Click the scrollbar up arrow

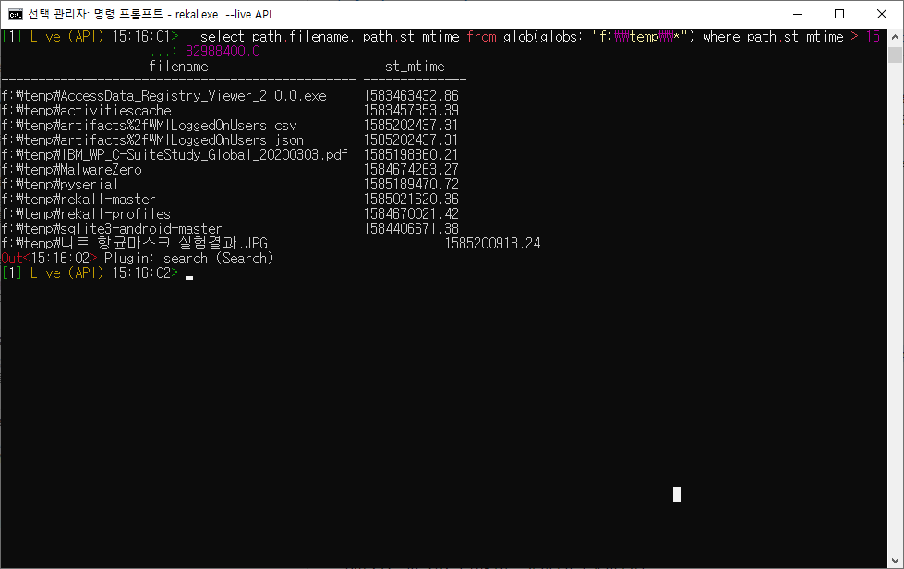[895, 37]
